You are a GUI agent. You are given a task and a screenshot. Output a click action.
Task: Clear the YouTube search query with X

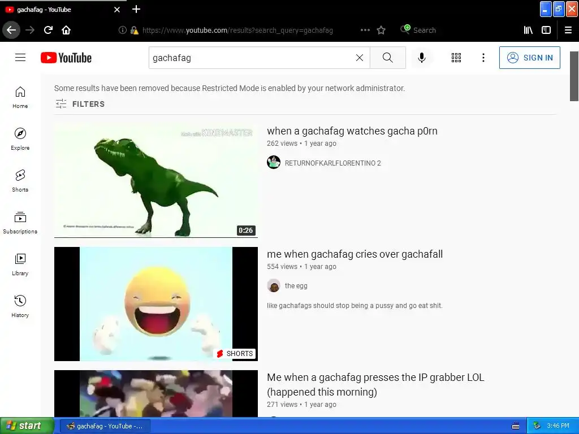tap(360, 58)
